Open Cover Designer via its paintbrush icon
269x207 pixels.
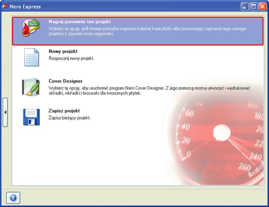click(x=31, y=87)
